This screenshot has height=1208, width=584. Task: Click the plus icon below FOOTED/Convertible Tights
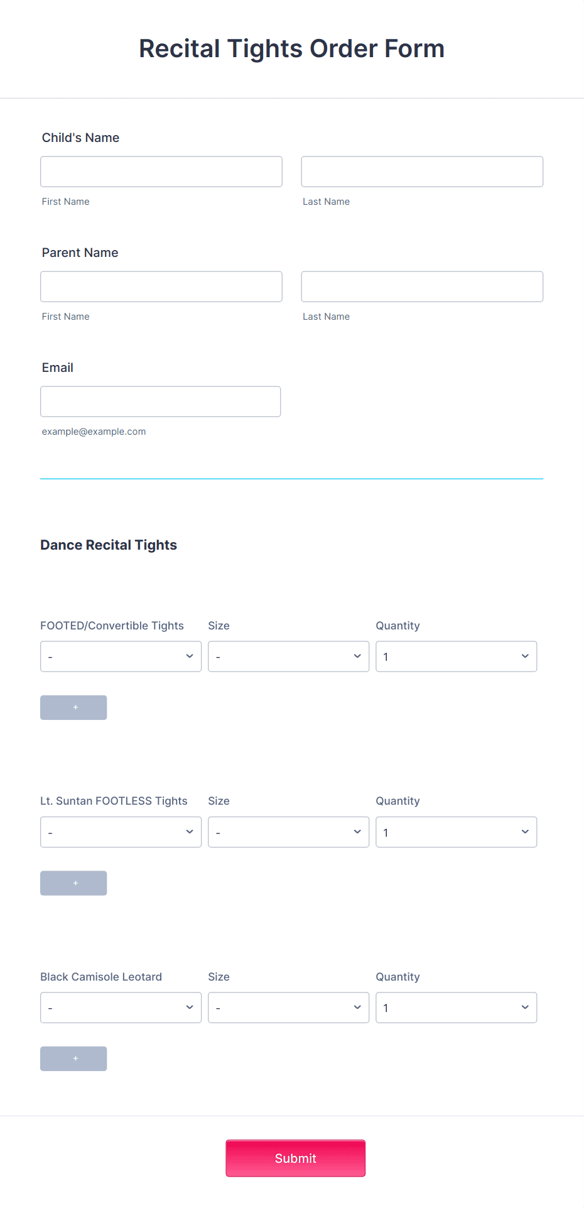click(x=73, y=707)
